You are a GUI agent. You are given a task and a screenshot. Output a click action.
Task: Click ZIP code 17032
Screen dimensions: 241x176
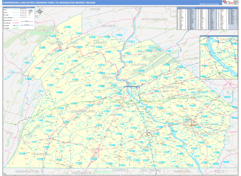(x=129, y=62)
